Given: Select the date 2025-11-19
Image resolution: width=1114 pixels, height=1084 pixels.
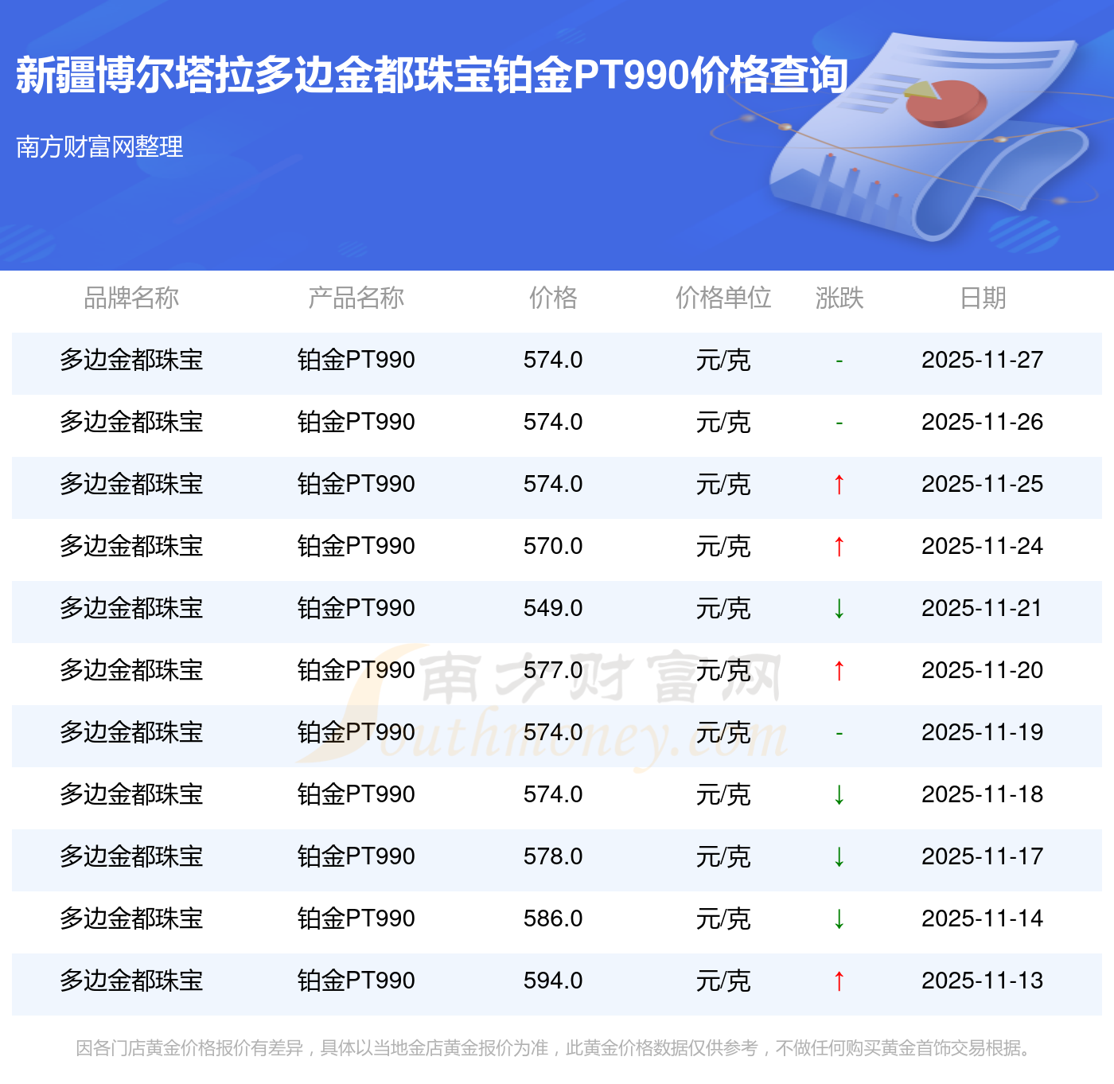Looking at the screenshot, I should click(x=983, y=732).
